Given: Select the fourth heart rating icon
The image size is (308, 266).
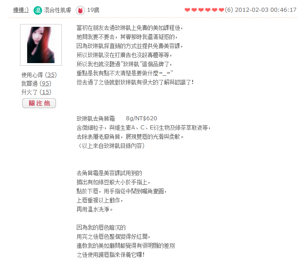Looking at the screenshot, I should click(208, 10).
